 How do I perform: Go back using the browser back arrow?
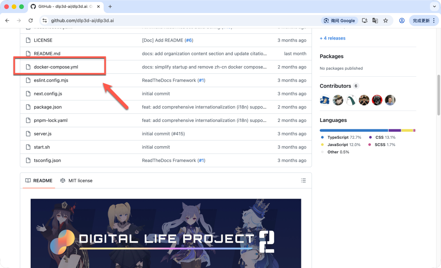pos(7,20)
